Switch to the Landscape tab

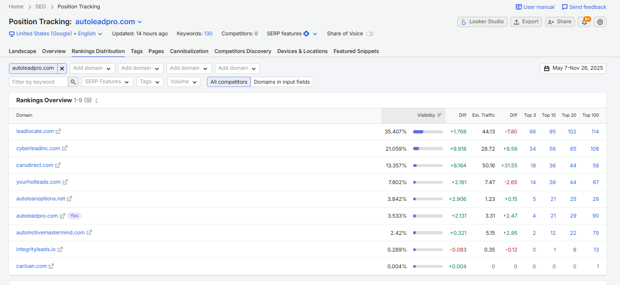pyautogui.click(x=22, y=51)
